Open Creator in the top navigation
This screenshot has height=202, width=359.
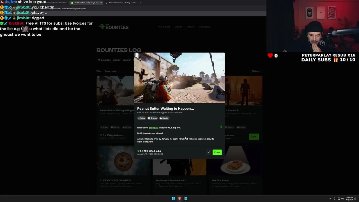[190, 27]
